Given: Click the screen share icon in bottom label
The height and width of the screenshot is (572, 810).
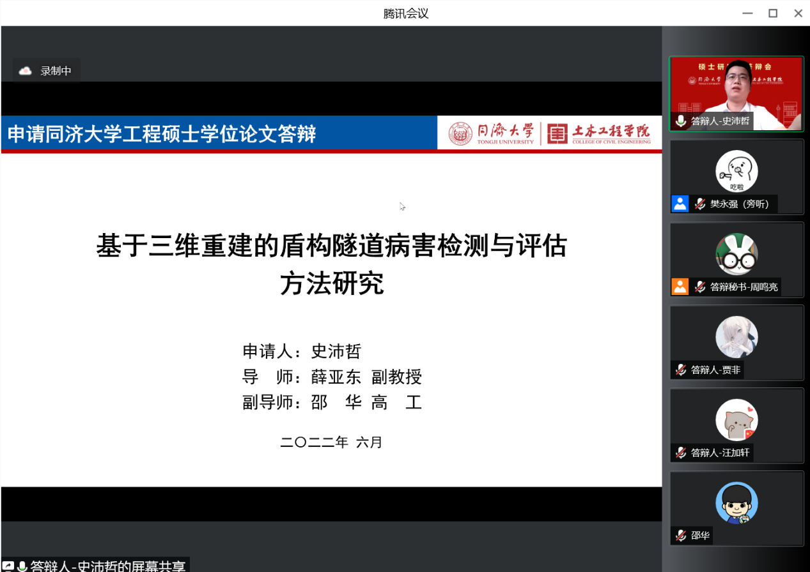Looking at the screenshot, I should [8, 566].
